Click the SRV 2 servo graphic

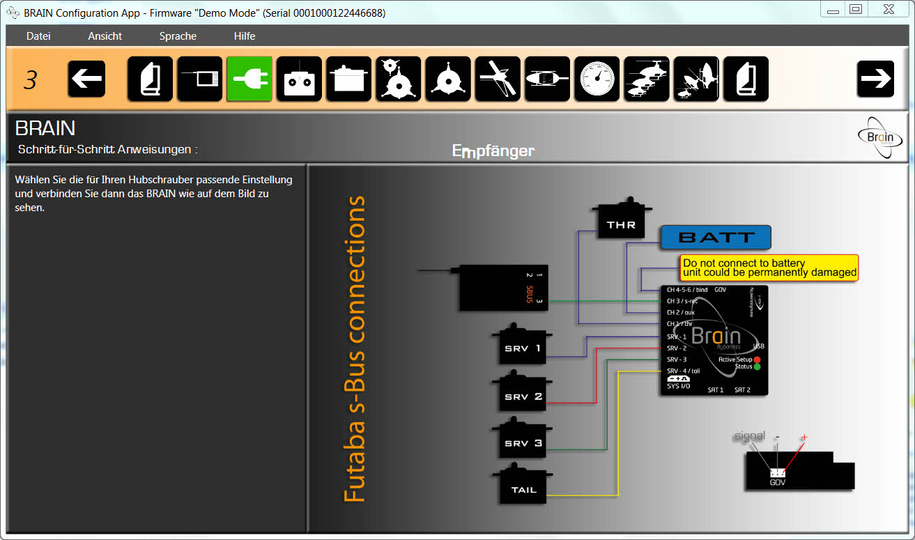click(x=522, y=392)
